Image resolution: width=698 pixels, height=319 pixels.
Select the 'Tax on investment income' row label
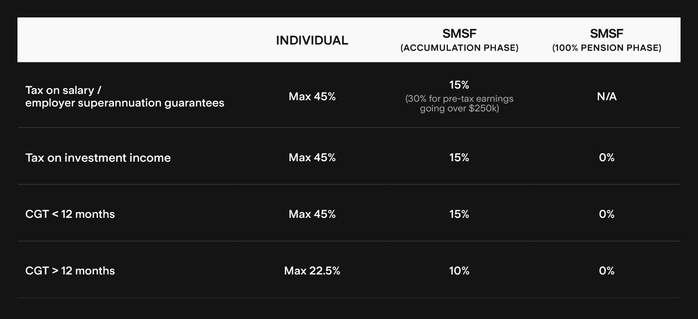coord(98,158)
